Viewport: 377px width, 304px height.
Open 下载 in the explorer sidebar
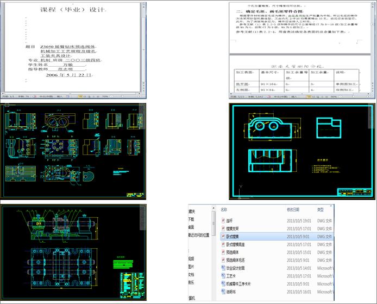click(x=191, y=219)
